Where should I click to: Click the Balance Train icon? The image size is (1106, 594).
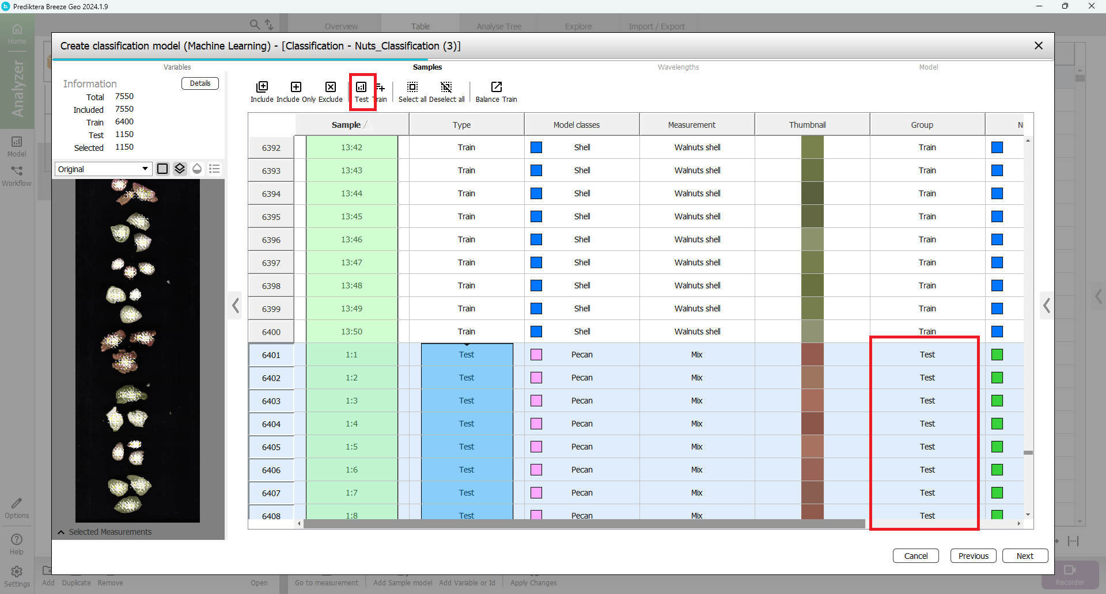pos(496,87)
